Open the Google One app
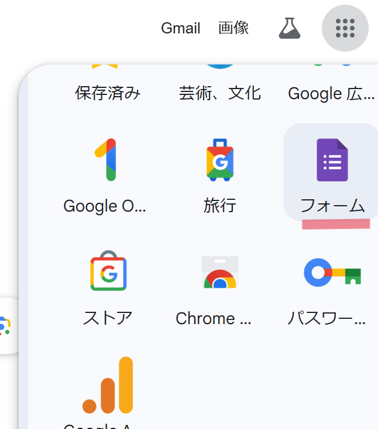 (x=105, y=160)
